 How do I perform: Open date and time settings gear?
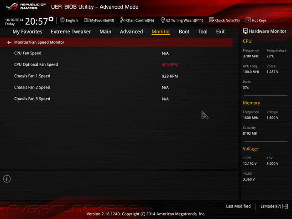[x=51, y=19]
